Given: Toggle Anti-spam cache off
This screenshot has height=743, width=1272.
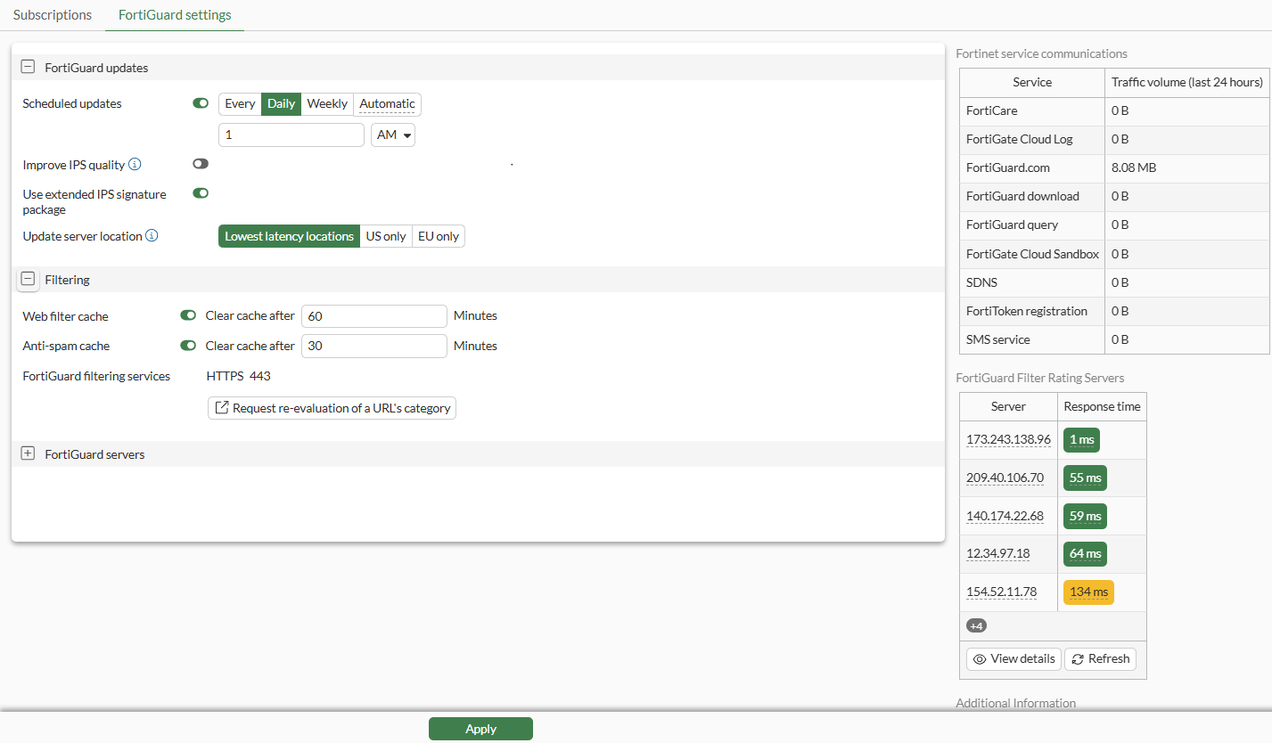Looking at the screenshot, I should 188,346.
